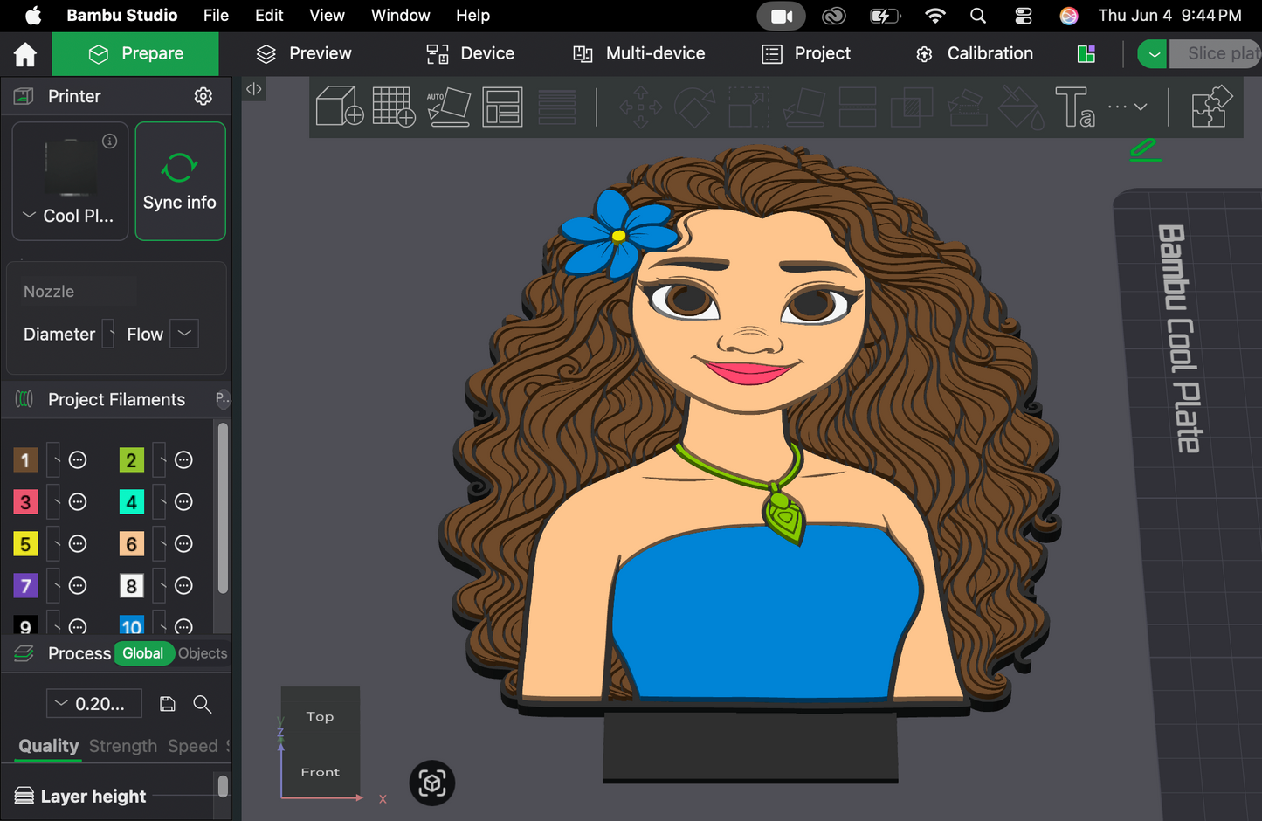Click the Front face of view cube

tap(320, 771)
